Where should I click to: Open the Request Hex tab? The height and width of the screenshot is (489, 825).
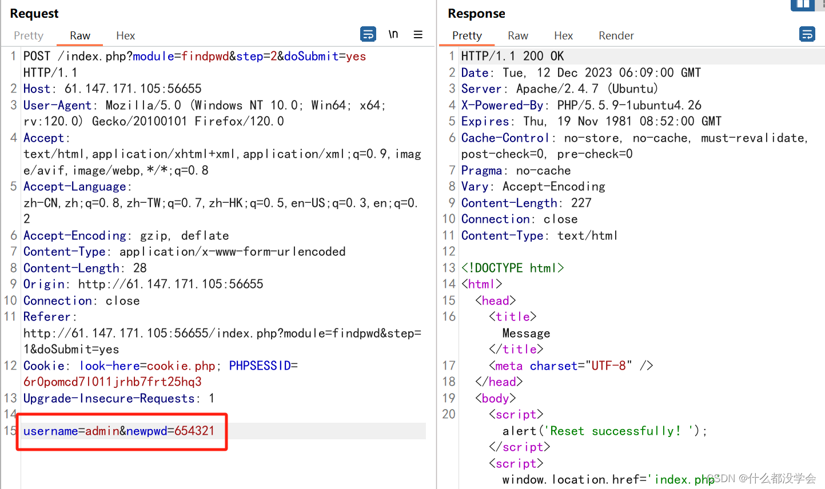pos(125,35)
